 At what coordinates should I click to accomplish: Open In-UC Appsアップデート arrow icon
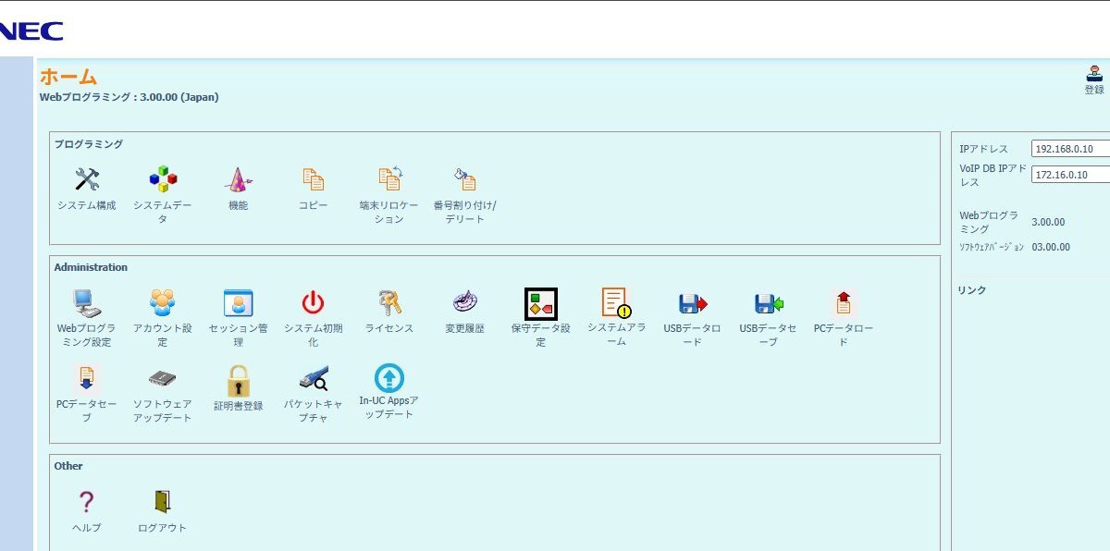(x=389, y=378)
